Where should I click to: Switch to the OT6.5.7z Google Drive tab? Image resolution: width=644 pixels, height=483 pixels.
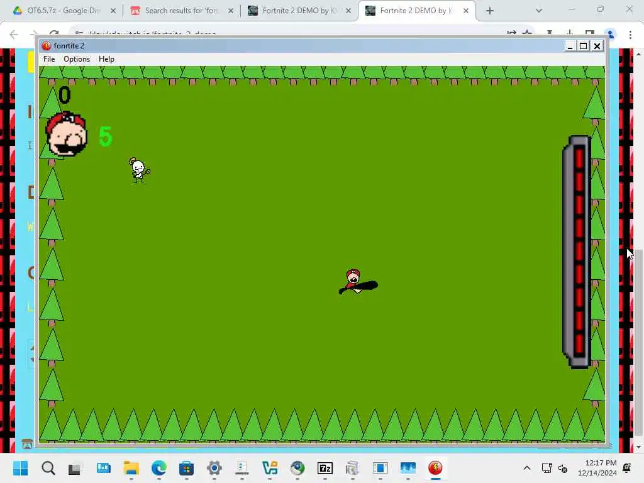click(64, 11)
